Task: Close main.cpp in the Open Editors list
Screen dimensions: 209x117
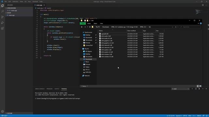Action: 8,10
